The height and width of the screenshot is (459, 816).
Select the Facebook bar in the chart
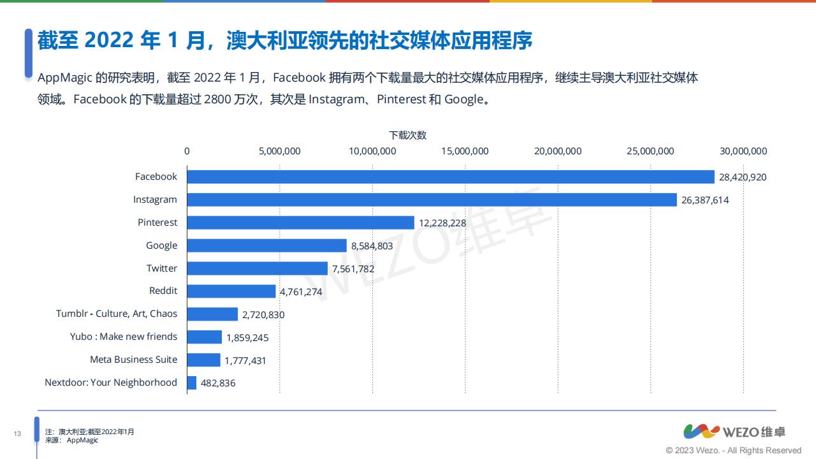pos(451,177)
